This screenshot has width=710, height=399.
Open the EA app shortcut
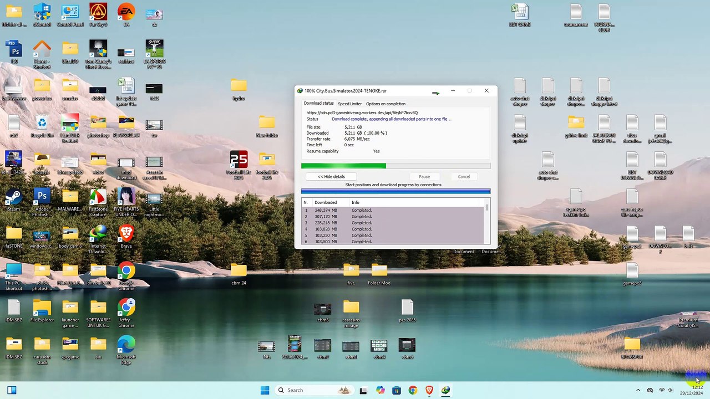tap(126, 16)
